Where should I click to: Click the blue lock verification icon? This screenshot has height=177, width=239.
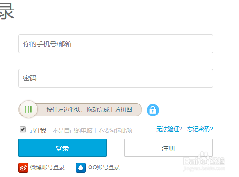153,110
